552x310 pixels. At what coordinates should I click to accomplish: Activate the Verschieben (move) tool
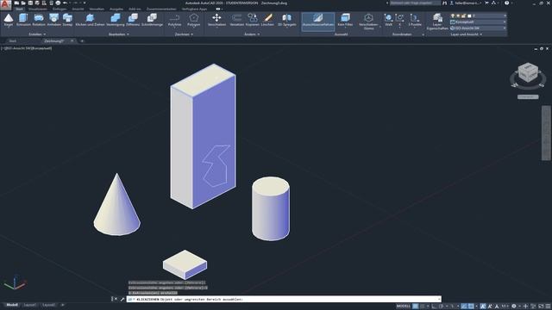click(x=216, y=20)
